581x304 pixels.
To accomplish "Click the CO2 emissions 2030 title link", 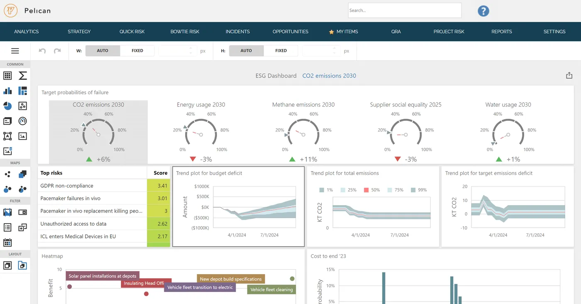I will [x=329, y=76].
